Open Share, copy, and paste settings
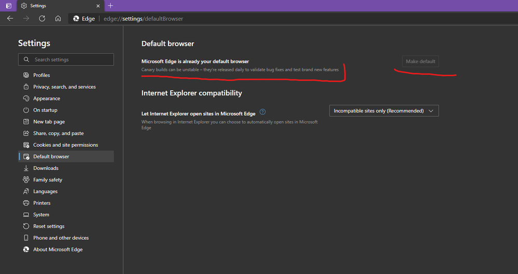The height and width of the screenshot is (274, 518). [x=66, y=133]
